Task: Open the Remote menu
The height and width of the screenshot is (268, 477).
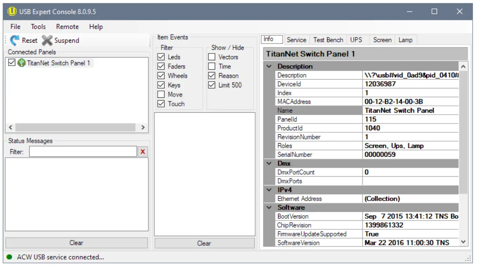Action: point(68,27)
